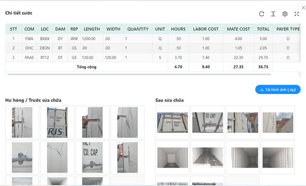Click the LABOR COST column header
The height and width of the screenshot is (186, 306).
coord(205,29)
